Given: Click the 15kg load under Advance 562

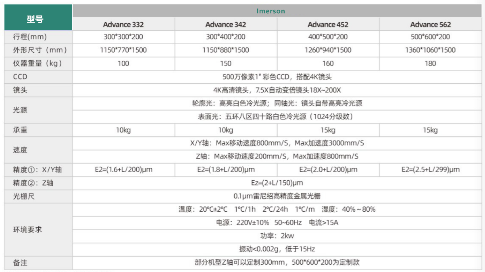Looking at the screenshot, I should [431, 130].
